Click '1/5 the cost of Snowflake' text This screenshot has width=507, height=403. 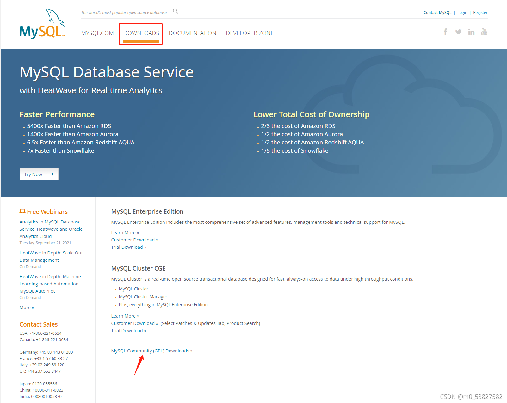coord(295,151)
